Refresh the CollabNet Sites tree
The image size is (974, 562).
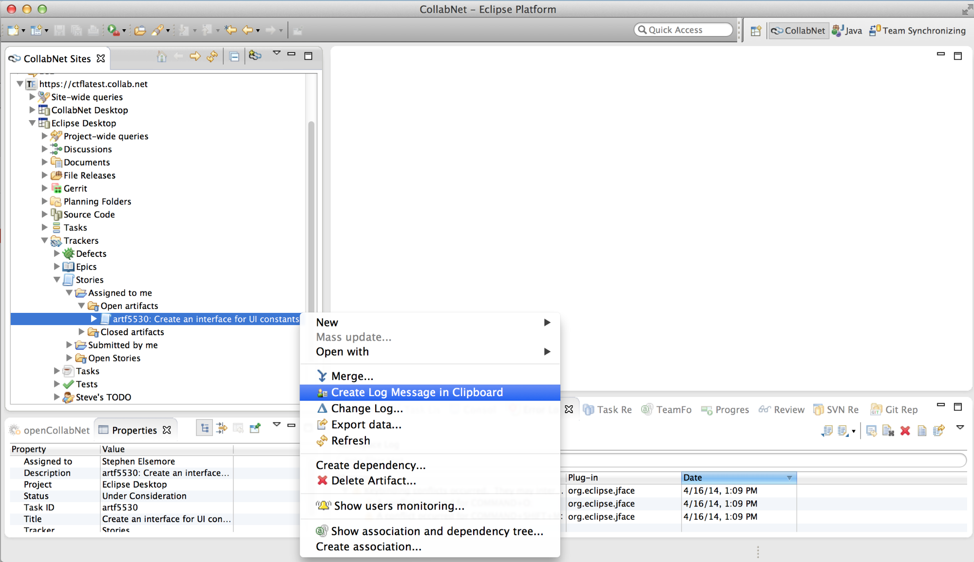[212, 56]
